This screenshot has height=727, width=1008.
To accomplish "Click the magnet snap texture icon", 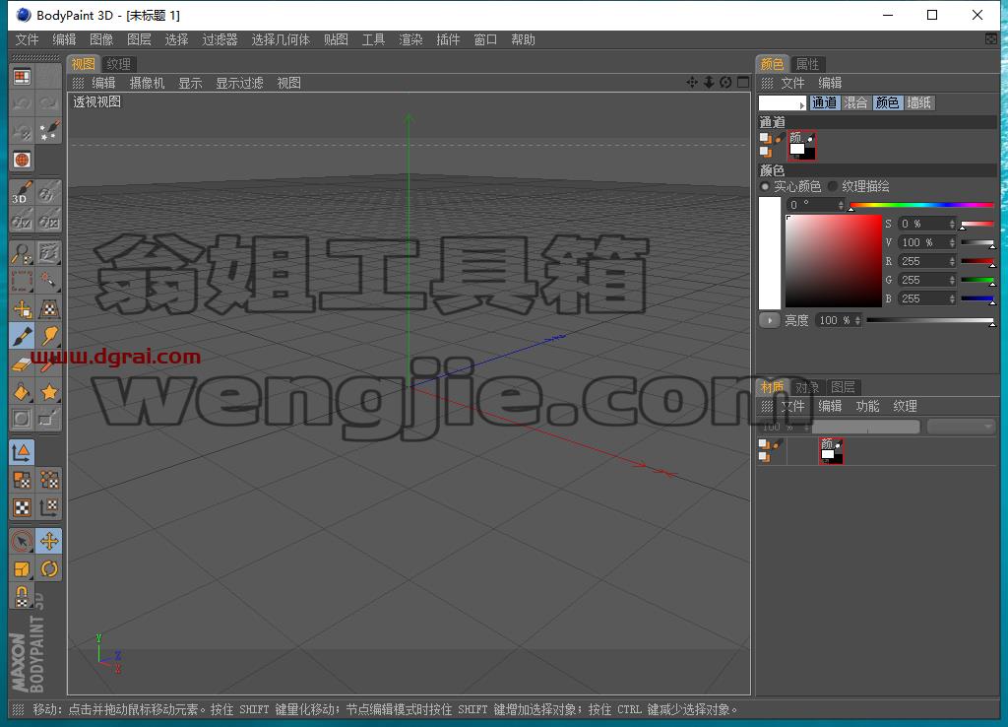I will click(22, 596).
